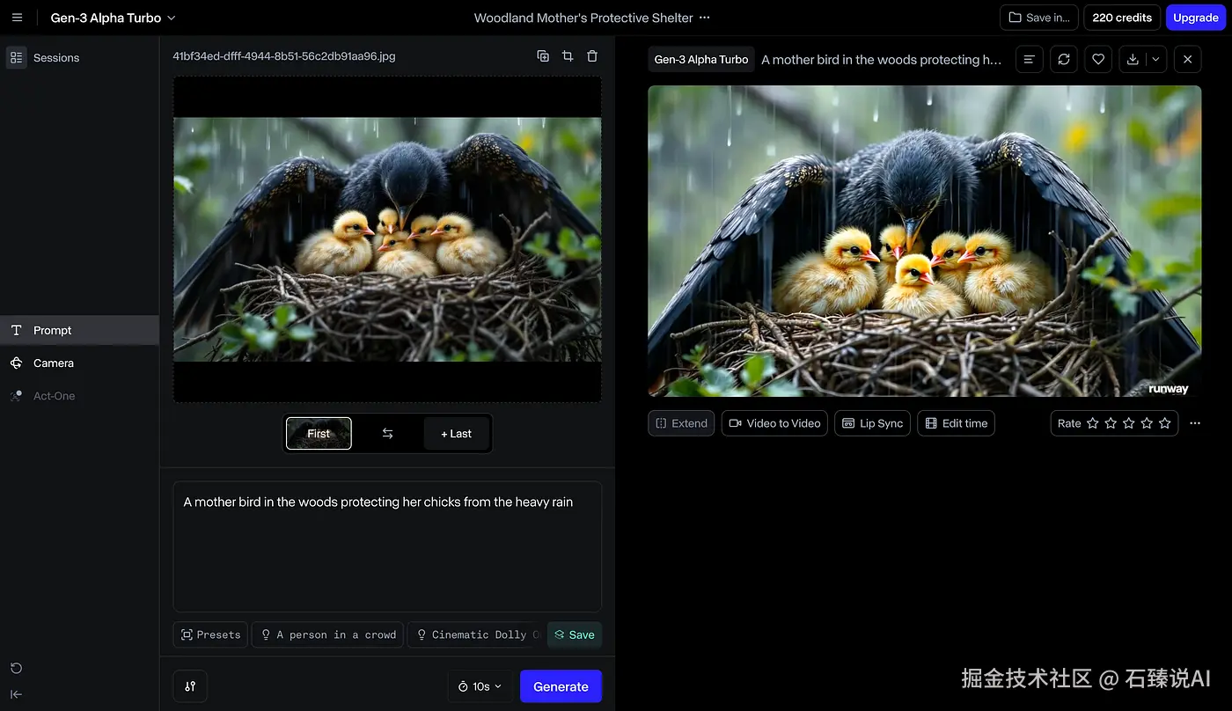Click the 220 credits button
Image resolution: width=1232 pixels, height=711 pixels.
[1122, 18]
